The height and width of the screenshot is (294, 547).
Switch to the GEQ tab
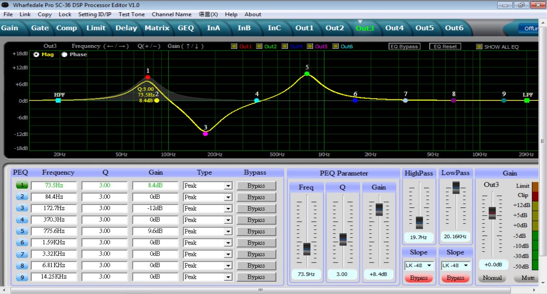pos(186,28)
